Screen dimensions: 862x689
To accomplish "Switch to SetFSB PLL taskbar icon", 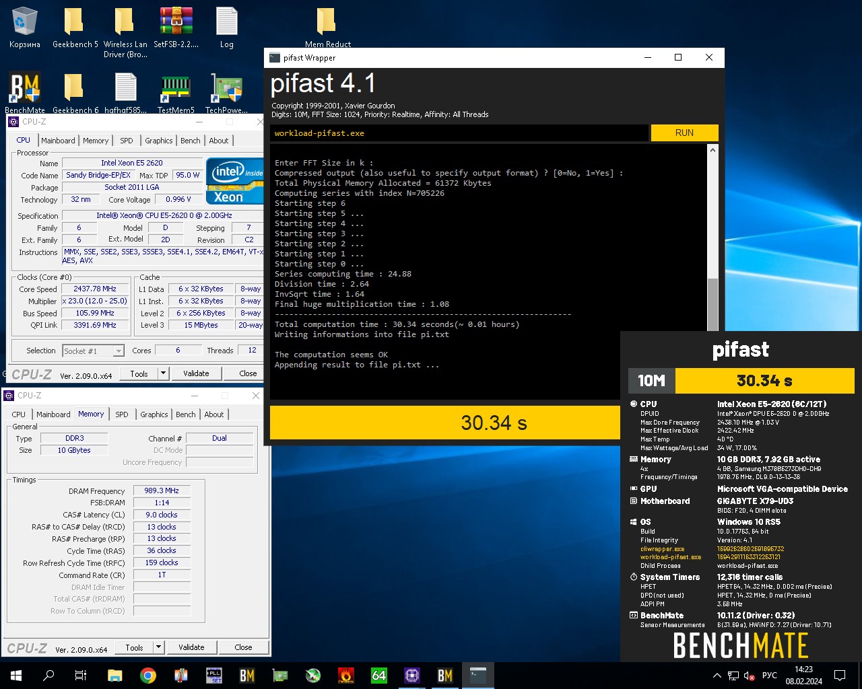I will [x=214, y=676].
